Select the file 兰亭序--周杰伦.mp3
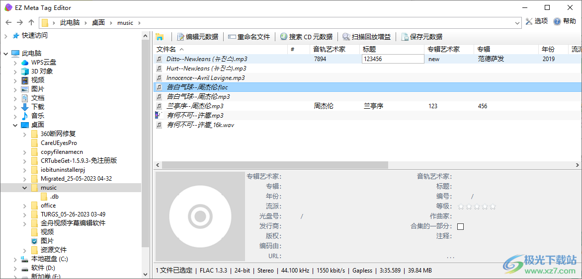 click(194, 106)
